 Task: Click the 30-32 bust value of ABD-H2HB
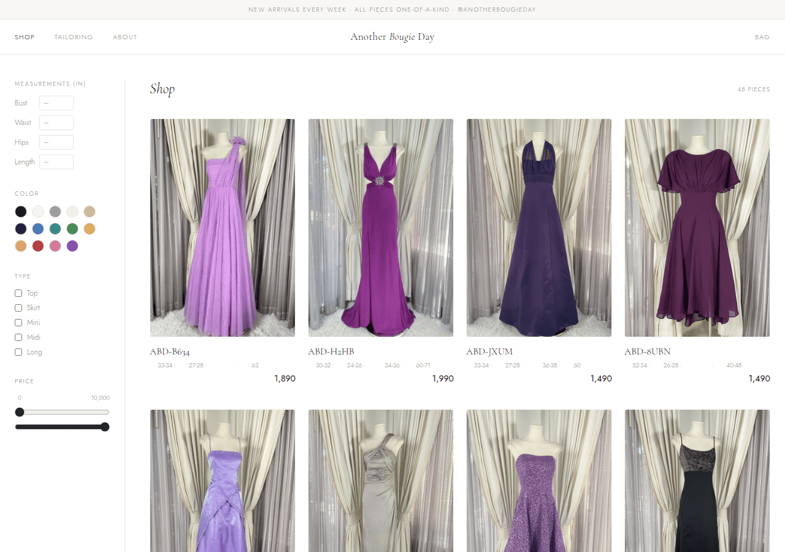point(323,366)
